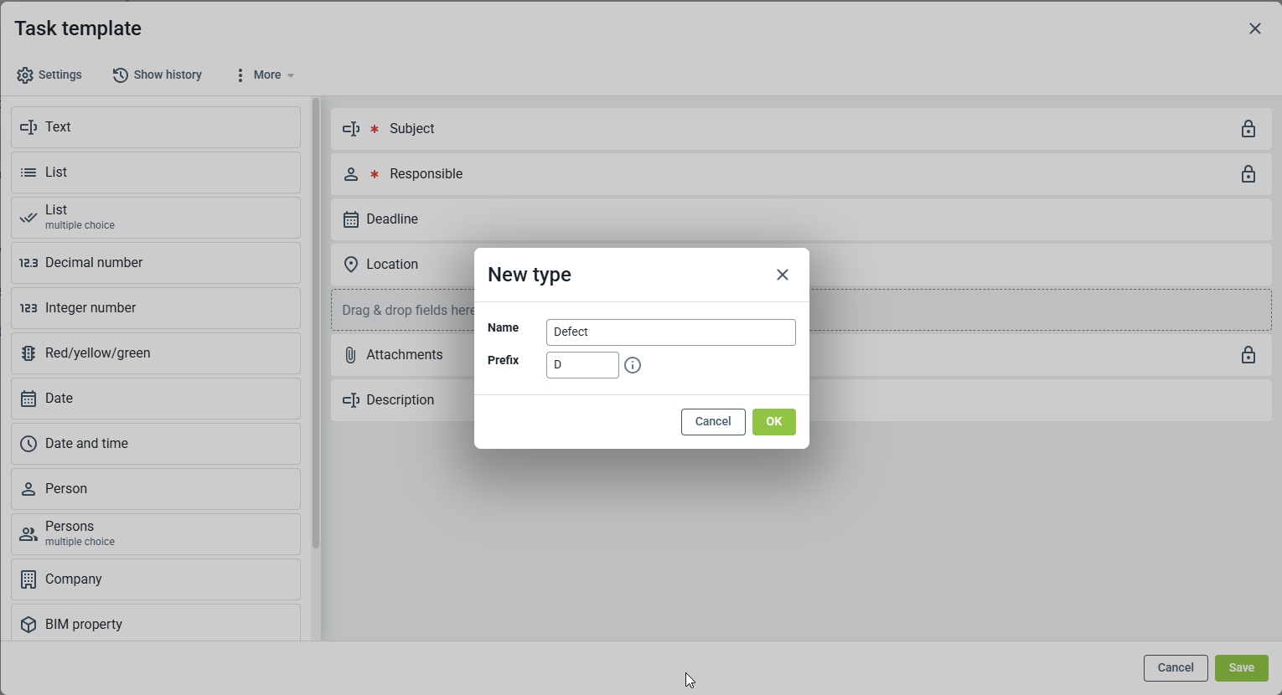
Task: Click the calendar icon on the Deadline field
Action: (351, 219)
